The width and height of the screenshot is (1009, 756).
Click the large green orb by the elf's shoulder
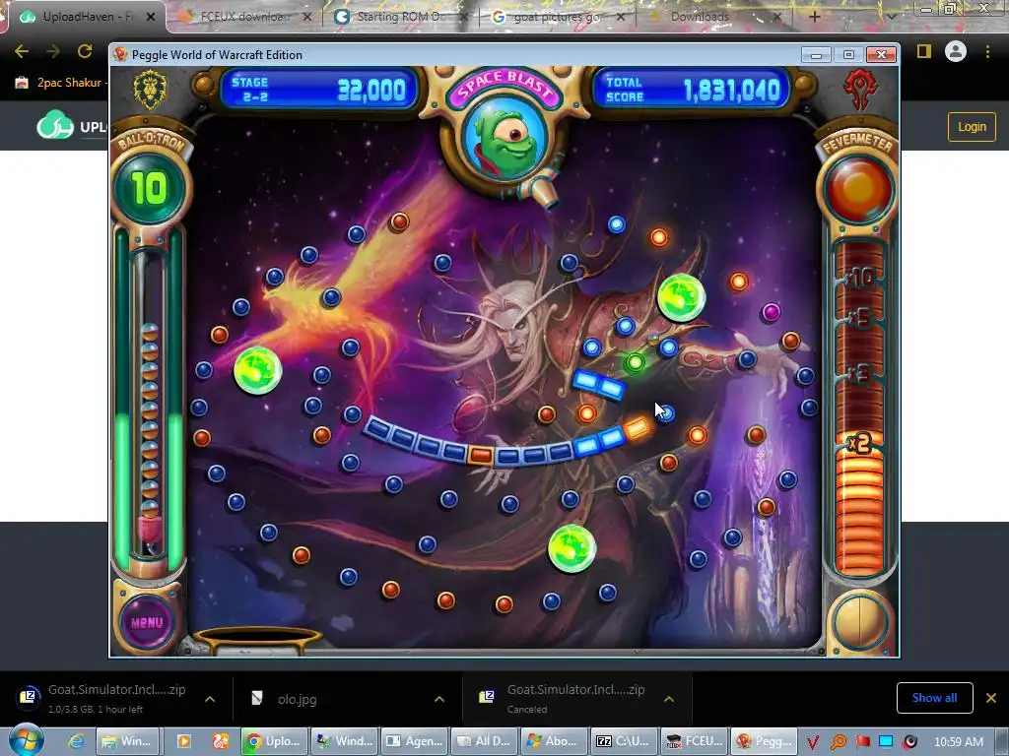tap(682, 297)
